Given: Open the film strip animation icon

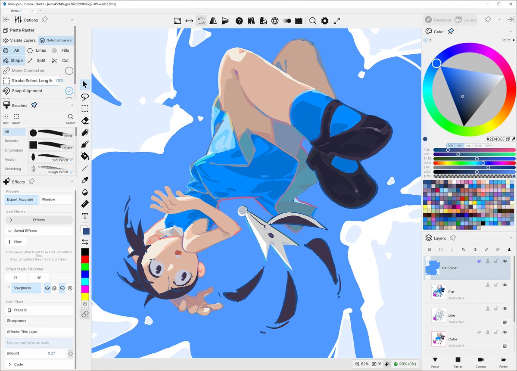Looking at the screenshot, I should (299, 21).
